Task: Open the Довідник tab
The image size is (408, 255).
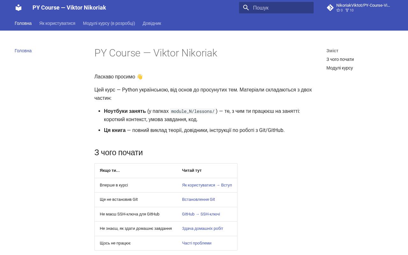Action: [x=152, y=23]
